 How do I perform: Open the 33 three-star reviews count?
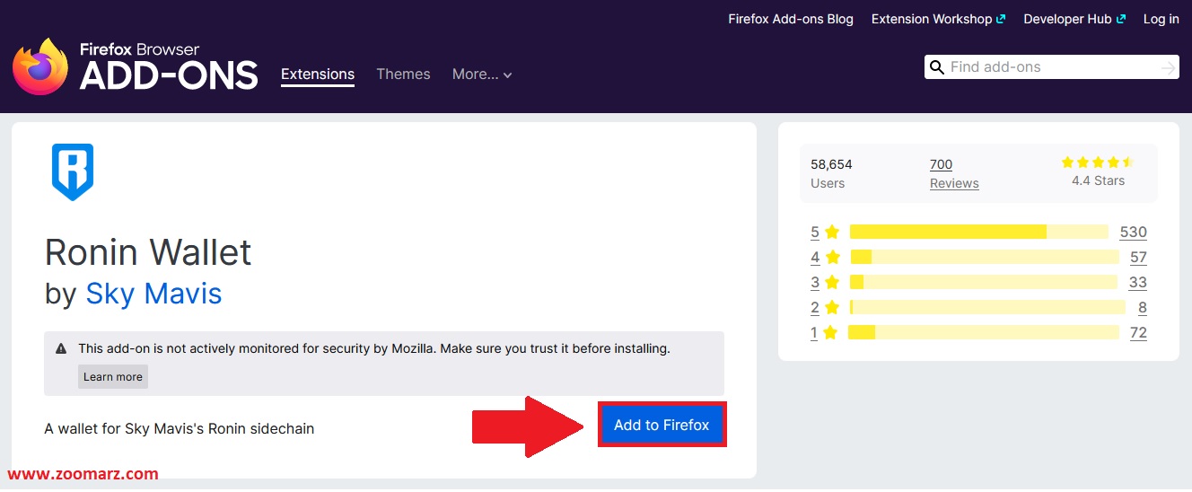pyautogui.click(x=1137, y=282)
